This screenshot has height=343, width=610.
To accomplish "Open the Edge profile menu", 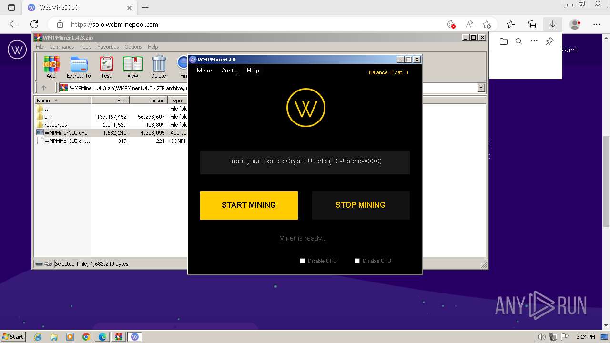I will [575, 24].
